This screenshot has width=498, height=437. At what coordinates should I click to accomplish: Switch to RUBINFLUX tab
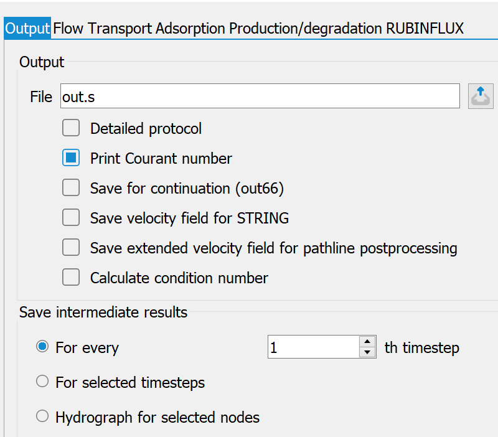point(425,28)
